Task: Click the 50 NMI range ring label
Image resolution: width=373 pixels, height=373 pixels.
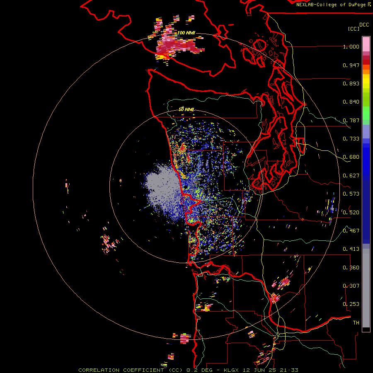Action: pyautogui.click(x=186, y=109)
